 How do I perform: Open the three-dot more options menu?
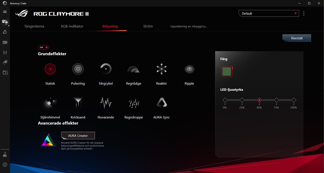(304, 13)
